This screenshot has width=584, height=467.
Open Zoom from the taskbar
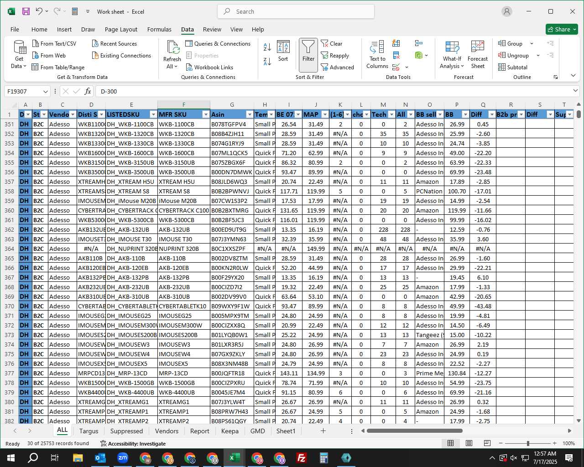pos(123,457)
